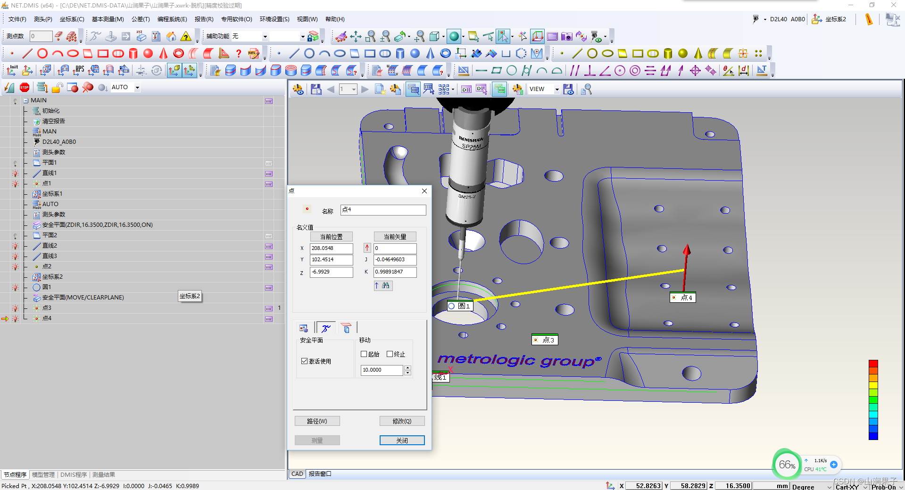Choose the red Torus feature icon

(179, 53)
